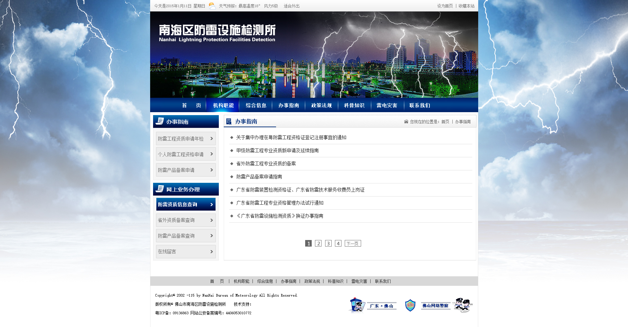628x327 pixels.
Task: Open the 机构职能 navigation tab
Action: 223,105
